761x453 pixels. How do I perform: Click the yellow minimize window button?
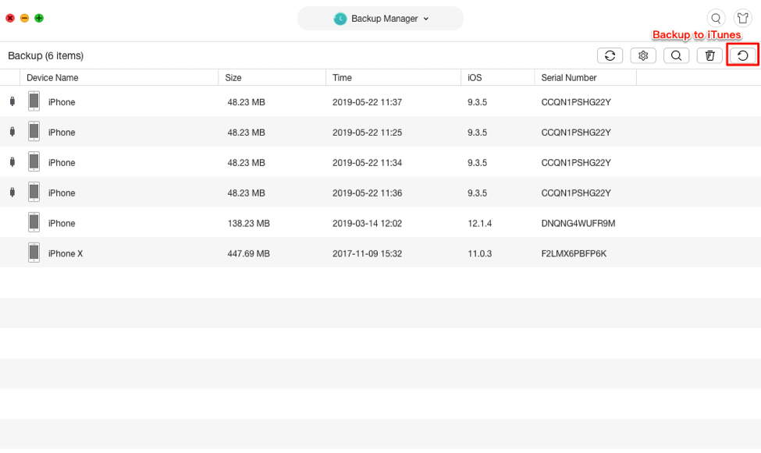point(24,19)
